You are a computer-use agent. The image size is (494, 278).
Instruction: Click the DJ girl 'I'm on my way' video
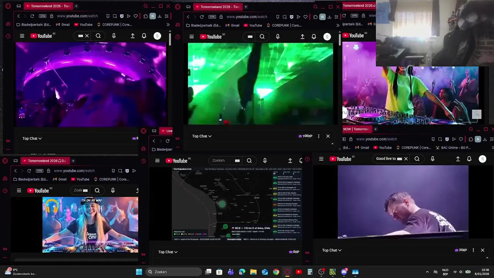(x=90, y=225)
